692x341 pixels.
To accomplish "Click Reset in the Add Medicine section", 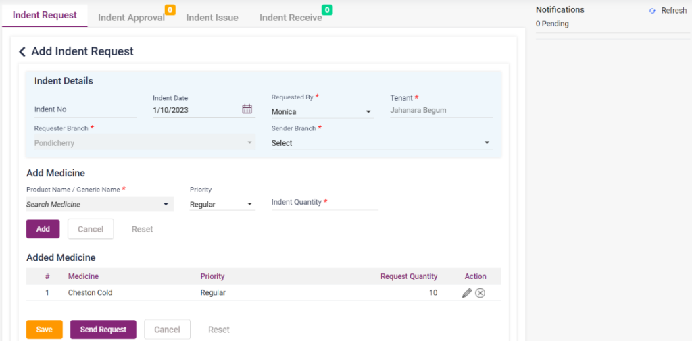I will point(142,229).
